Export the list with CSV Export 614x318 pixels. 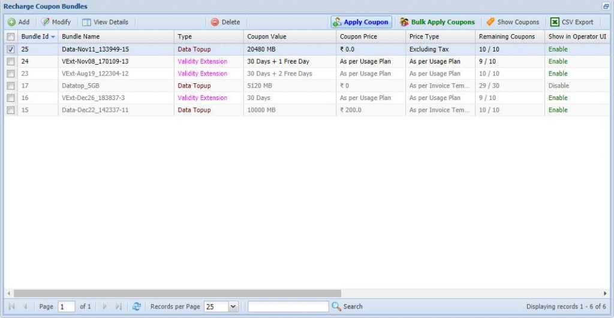point(571,22)
